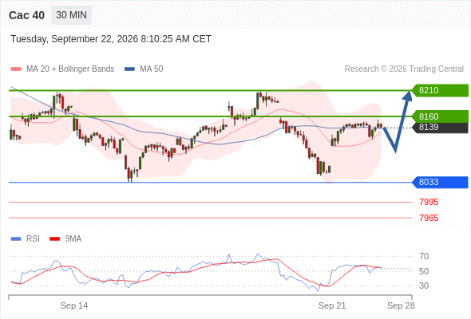Screen dimensions: 471x319
Task: Click the red 9MA legend swatch
Action: [54, 239]
